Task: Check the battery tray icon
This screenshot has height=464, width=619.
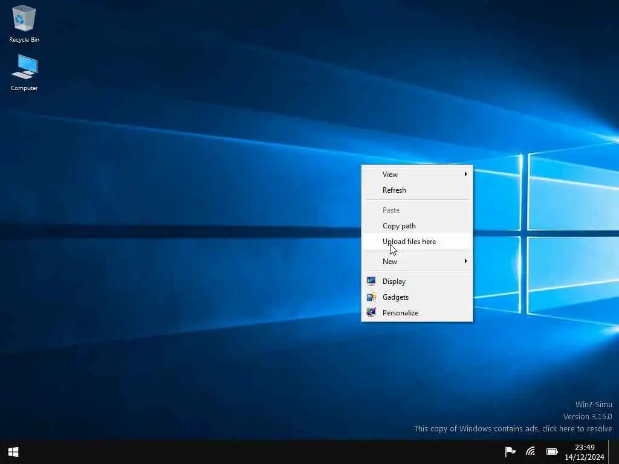Action: click(x=552, y=452)
